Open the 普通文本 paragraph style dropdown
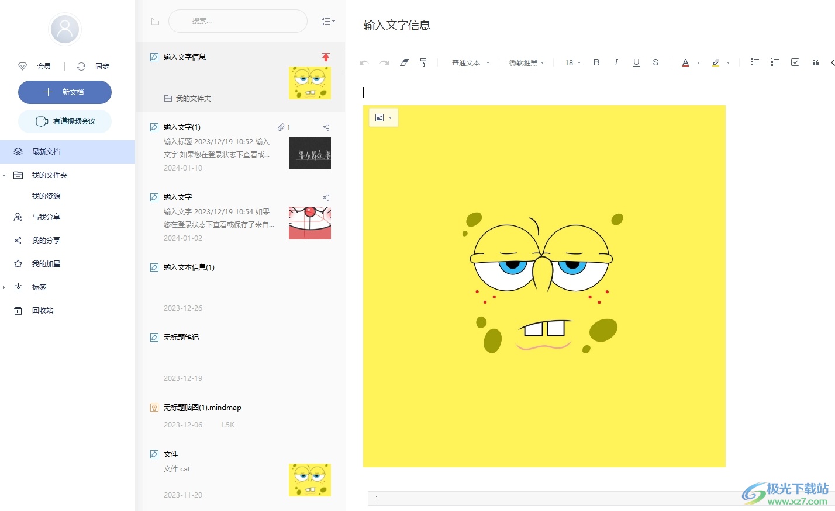 coord(471,62)
